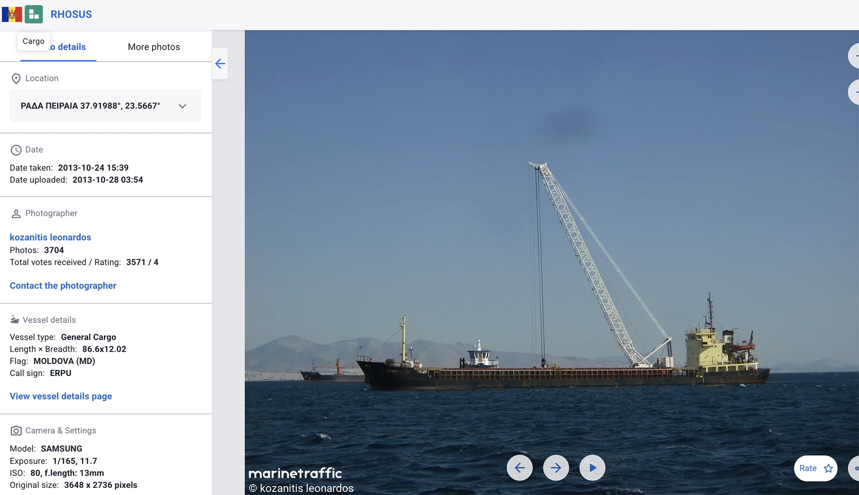Image resolution: width=859 pixels, height=495 pixels.
Task: Open kozanitis leonardos photographer profile
Action: [x=50, y=237]
